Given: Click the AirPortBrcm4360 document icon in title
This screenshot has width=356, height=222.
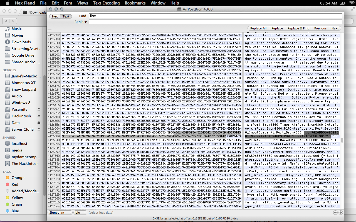Looking at the screenshot, I should pyautogui.click(x=179, y=9).
